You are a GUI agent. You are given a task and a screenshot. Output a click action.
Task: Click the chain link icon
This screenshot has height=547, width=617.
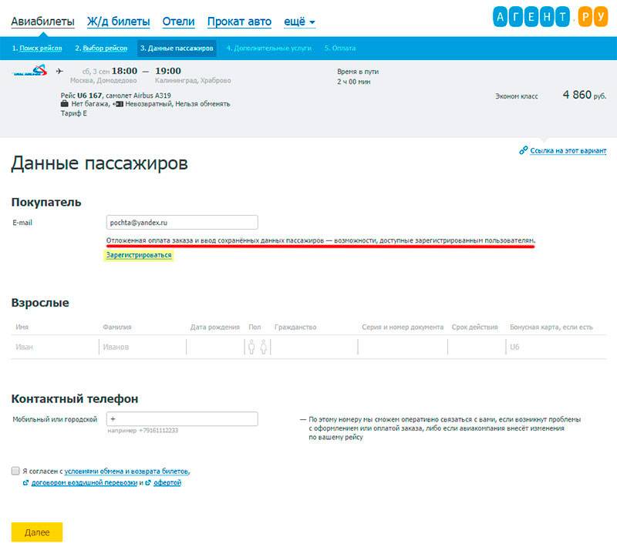pyautogui.click(x=524, y=150)
